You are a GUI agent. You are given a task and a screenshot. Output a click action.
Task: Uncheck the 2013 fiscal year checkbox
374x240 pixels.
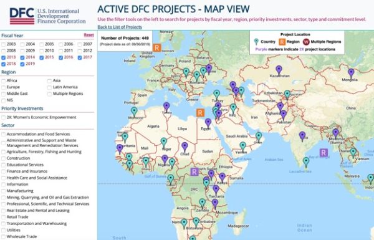[x=3, y=57]
